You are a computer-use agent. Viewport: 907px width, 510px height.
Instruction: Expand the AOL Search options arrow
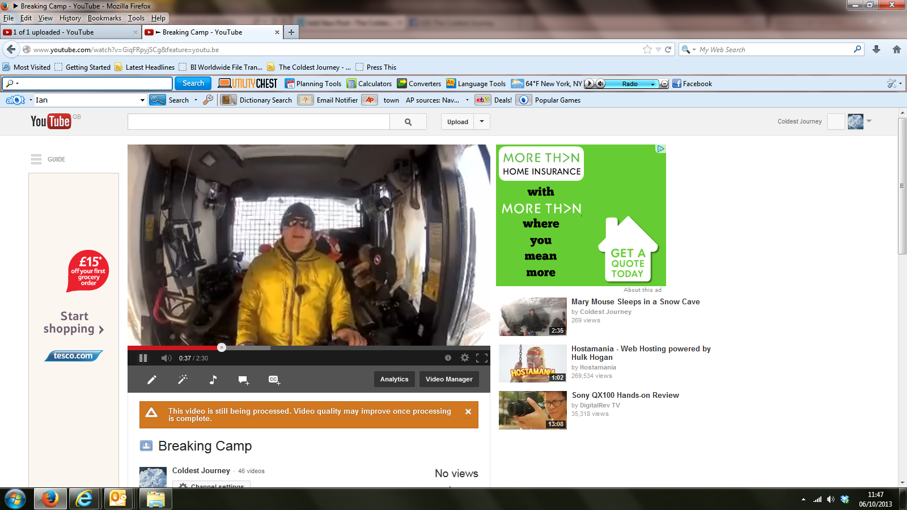click(196, 100)
